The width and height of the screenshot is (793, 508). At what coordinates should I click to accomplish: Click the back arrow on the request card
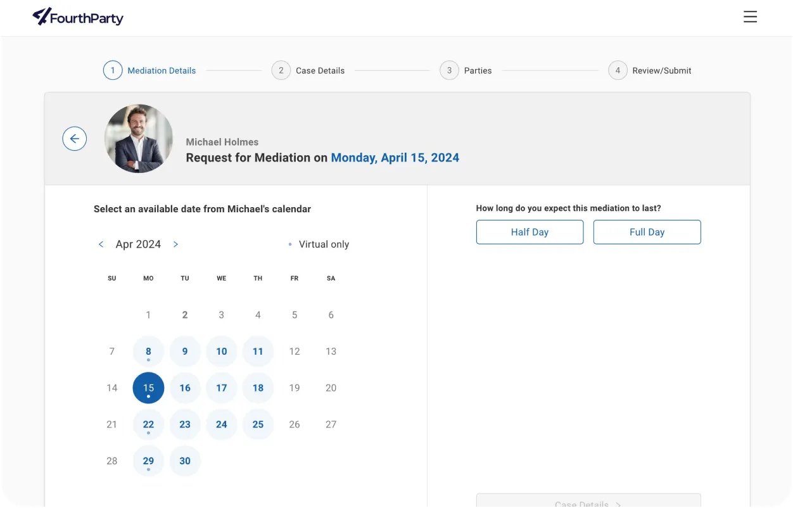(75, 139)
